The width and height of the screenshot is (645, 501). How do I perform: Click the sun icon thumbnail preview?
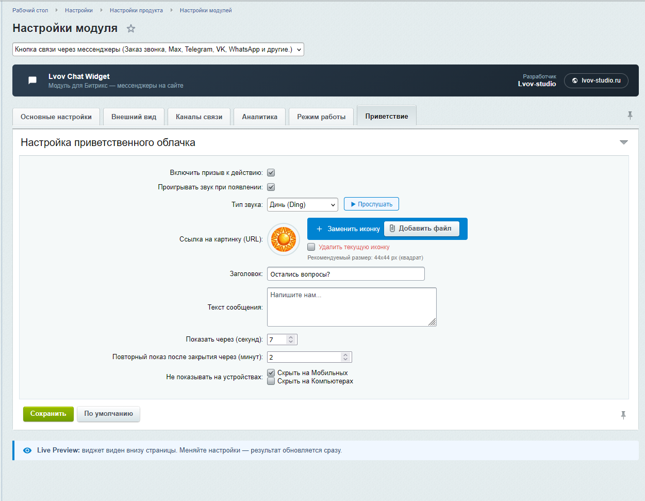(x=283, y=239)
